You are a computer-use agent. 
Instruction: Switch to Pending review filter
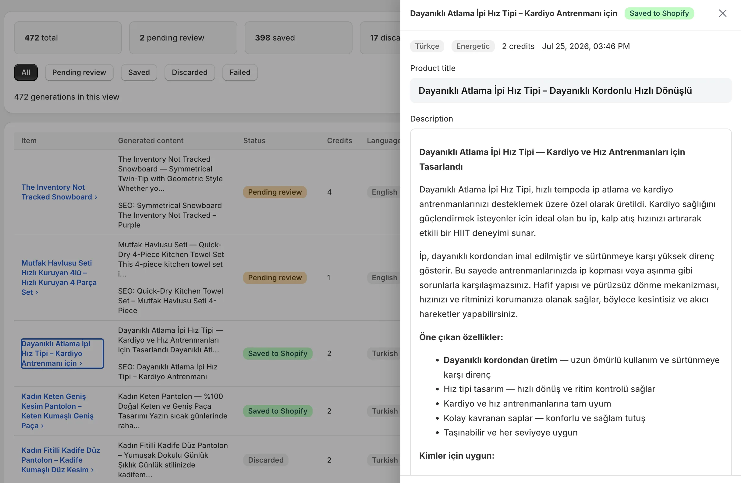tap(79, 72)
